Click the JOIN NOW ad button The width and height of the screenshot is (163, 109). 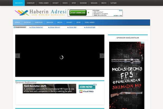[87, 87]
